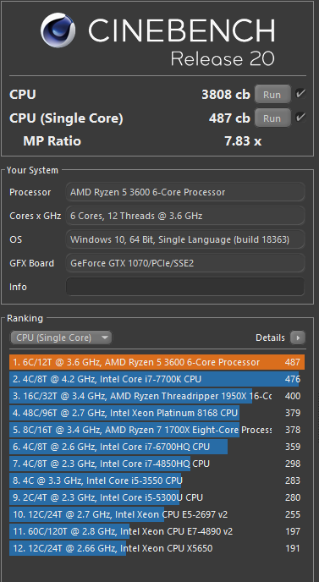Select the Ryzen 7 1700X ranking entry
319x582 pixels.
tap(157, 430)
